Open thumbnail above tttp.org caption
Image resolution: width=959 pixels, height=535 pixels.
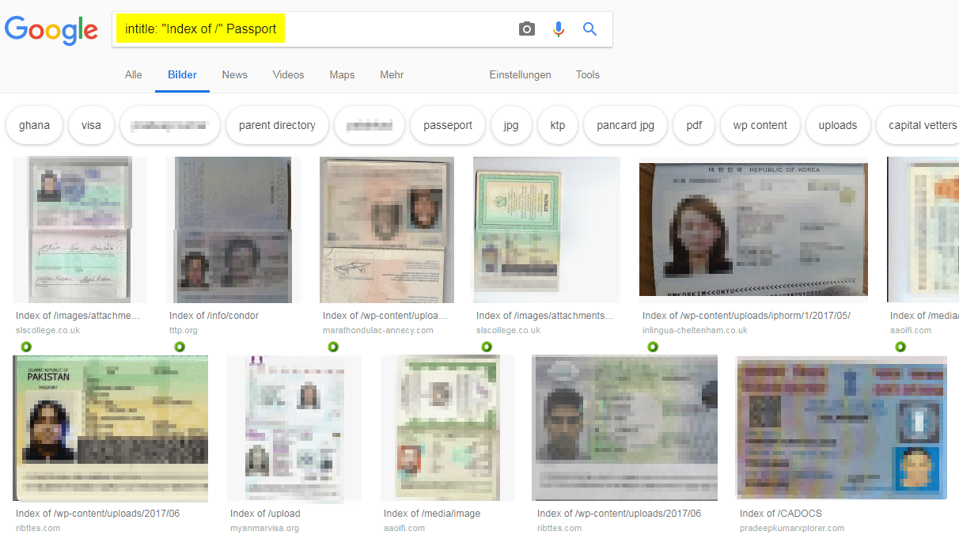tap(233, 230)
